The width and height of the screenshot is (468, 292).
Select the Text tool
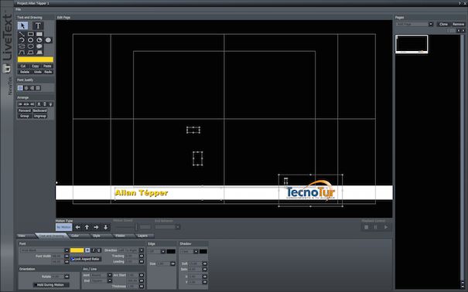pos(38,25)
